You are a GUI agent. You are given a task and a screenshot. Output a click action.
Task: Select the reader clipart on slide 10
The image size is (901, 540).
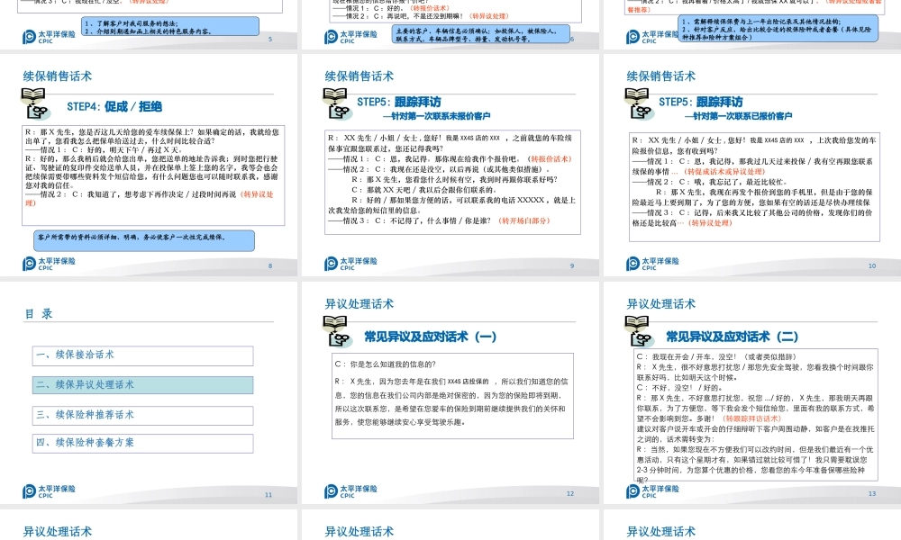pos(639,103)
